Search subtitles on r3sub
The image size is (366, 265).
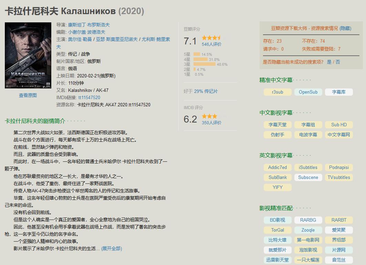pyautogui.click(x=278, y=92)
